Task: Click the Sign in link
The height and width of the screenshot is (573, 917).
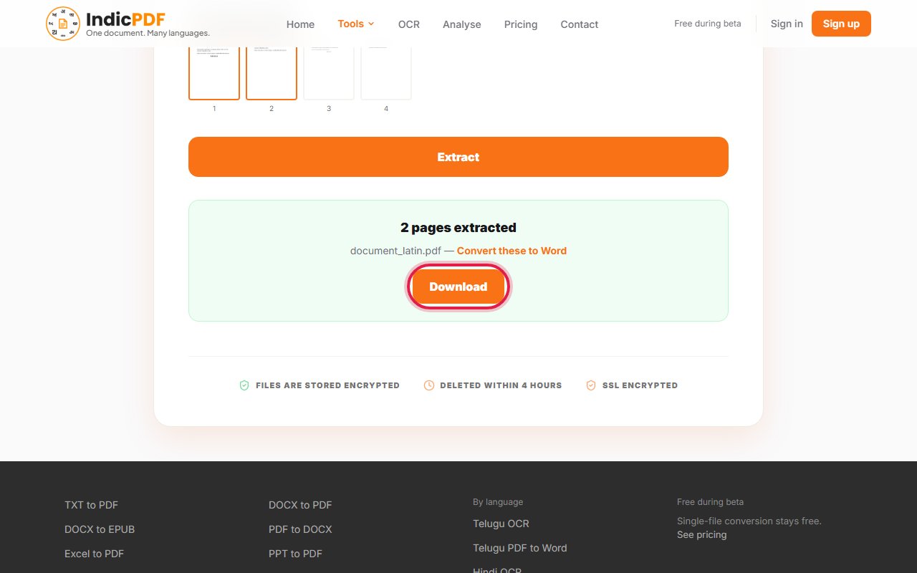Action: tap(787, 24)
